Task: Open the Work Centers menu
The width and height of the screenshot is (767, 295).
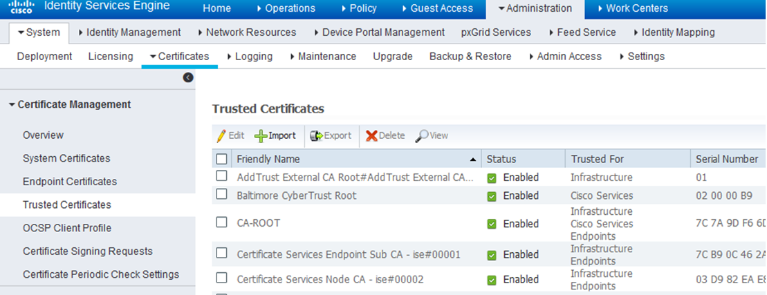Action: point(633,8)
